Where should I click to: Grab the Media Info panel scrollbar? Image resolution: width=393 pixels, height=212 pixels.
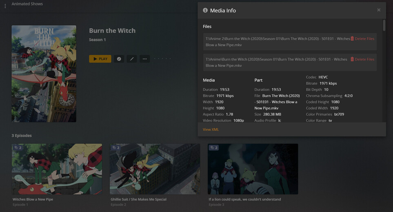(384, 25)
